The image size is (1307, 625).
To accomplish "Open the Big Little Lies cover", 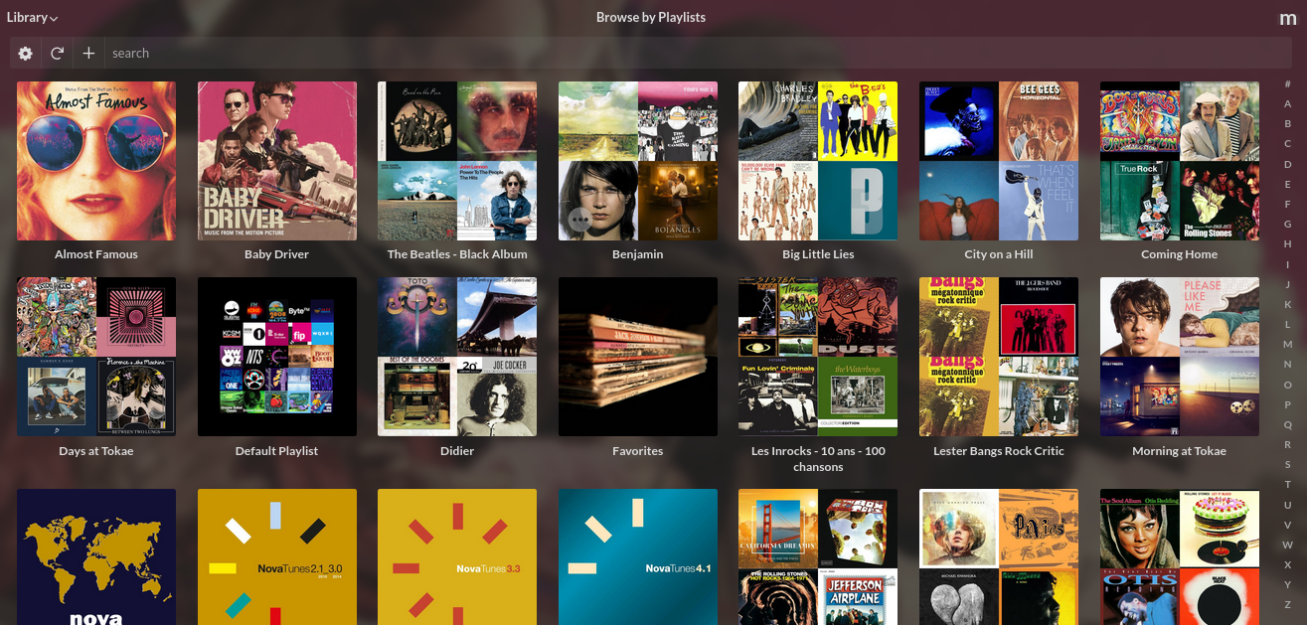I will 818,161.
